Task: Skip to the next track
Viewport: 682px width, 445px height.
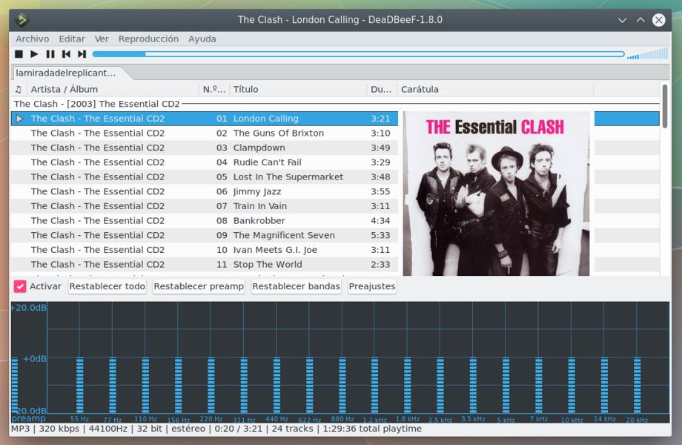Action: click(x=82, y=54)
